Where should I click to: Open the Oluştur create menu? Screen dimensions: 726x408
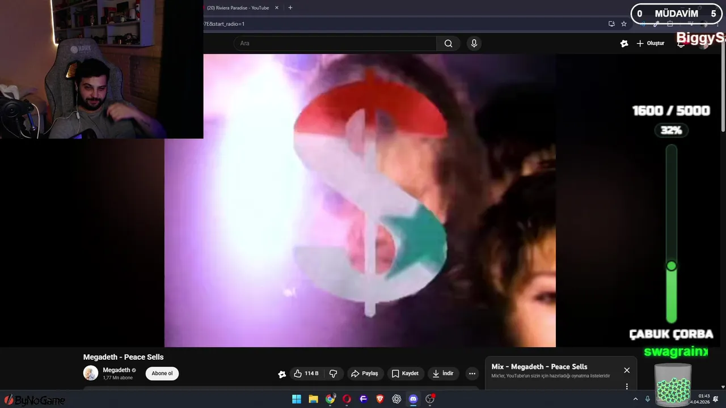point(651,43)
